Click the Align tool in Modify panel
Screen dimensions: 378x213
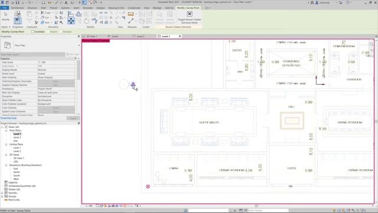pyautogui.click(x=71, y=14)
